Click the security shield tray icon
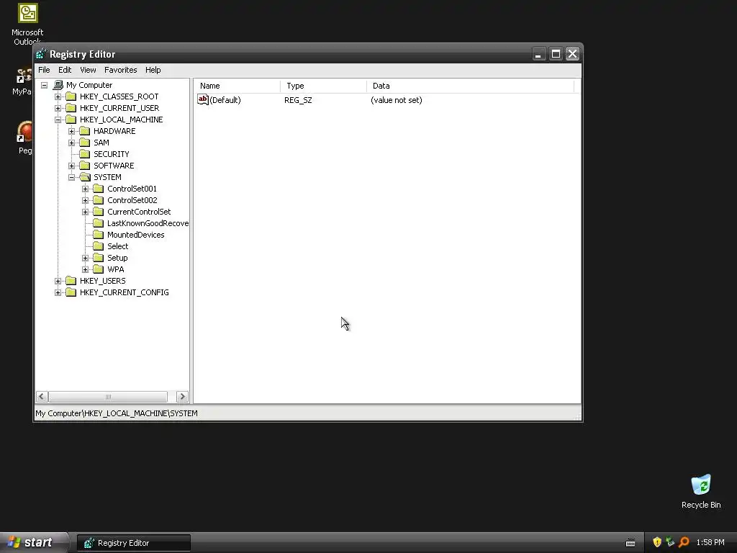The height and width of the screenshot is (553, 737). (657, 542)
